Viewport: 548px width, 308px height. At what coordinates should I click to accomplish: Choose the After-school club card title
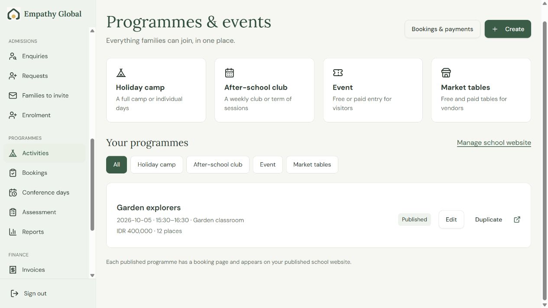[256, 87]
